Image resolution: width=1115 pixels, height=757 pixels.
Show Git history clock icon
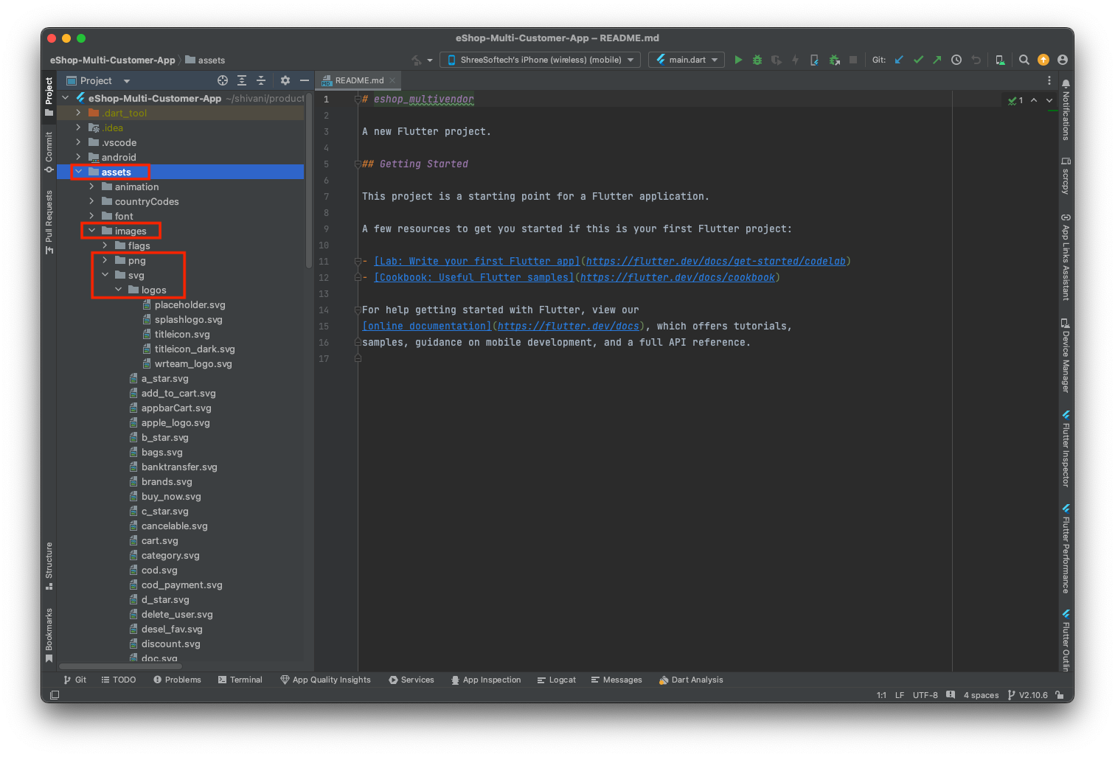coord(956,60)
